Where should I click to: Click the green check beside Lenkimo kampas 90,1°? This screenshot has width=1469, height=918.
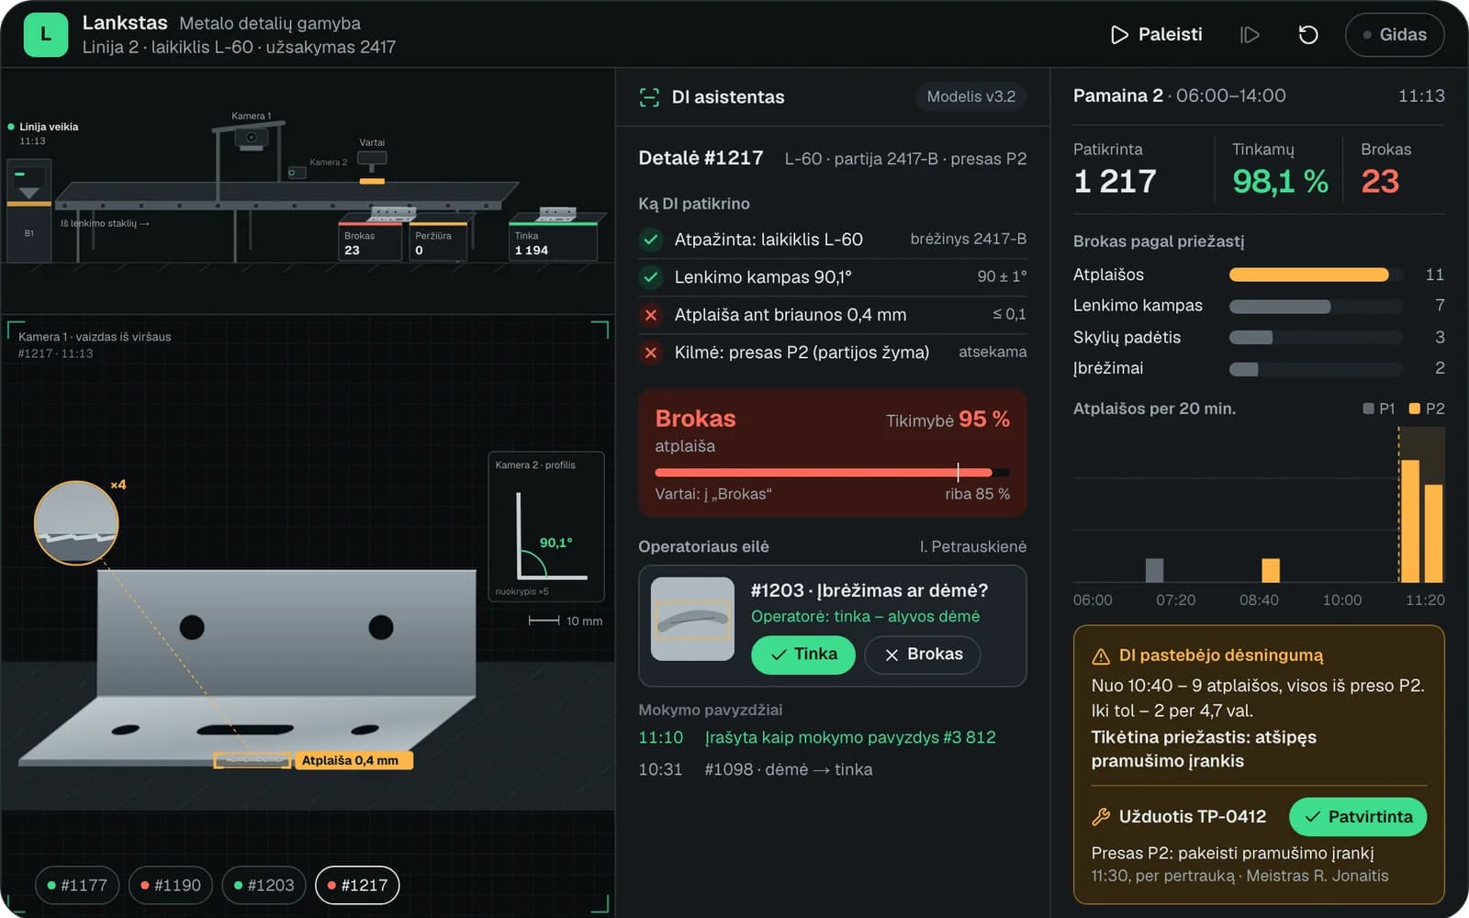(x=651, y=276)
